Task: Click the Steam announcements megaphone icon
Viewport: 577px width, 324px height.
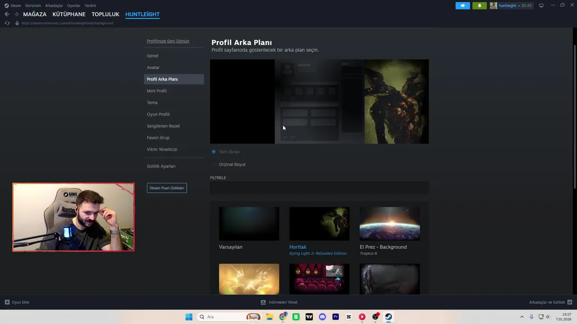Action: tap(463, 5)
